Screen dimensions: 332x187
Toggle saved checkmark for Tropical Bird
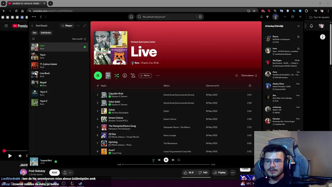click(x=56, y=162)
